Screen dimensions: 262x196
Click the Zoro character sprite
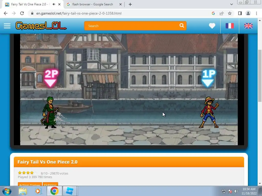point(50,113)
